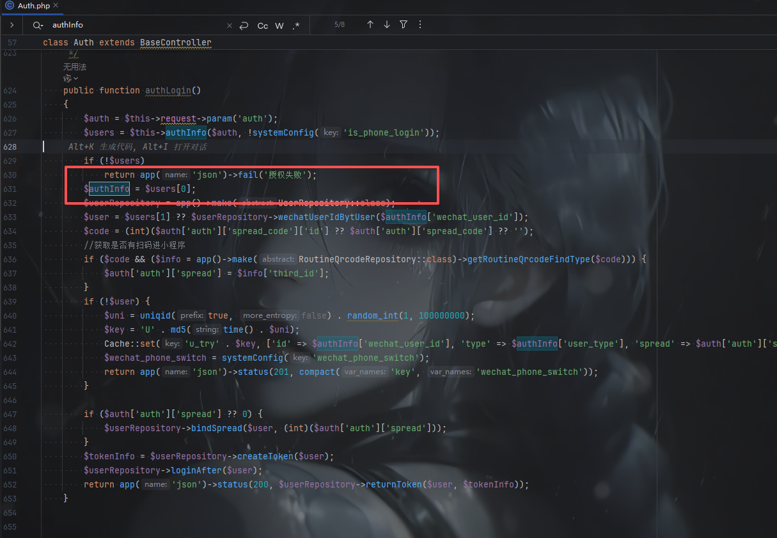Click in the authInfo search field
The height and width of the screenshot is (538, 777).
[134, 26]
